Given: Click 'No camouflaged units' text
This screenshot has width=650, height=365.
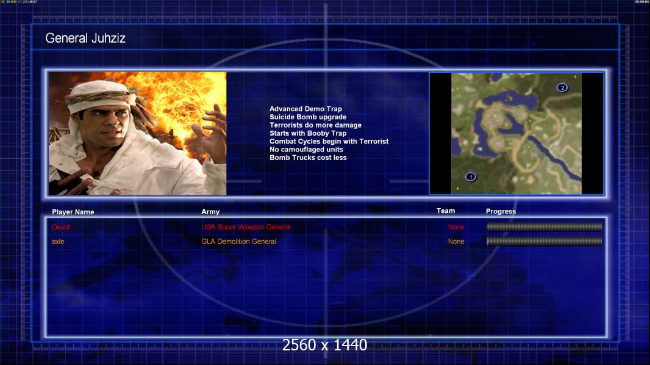Looking at the screenshot, I should pyautogui.click(x=306, y=149).
